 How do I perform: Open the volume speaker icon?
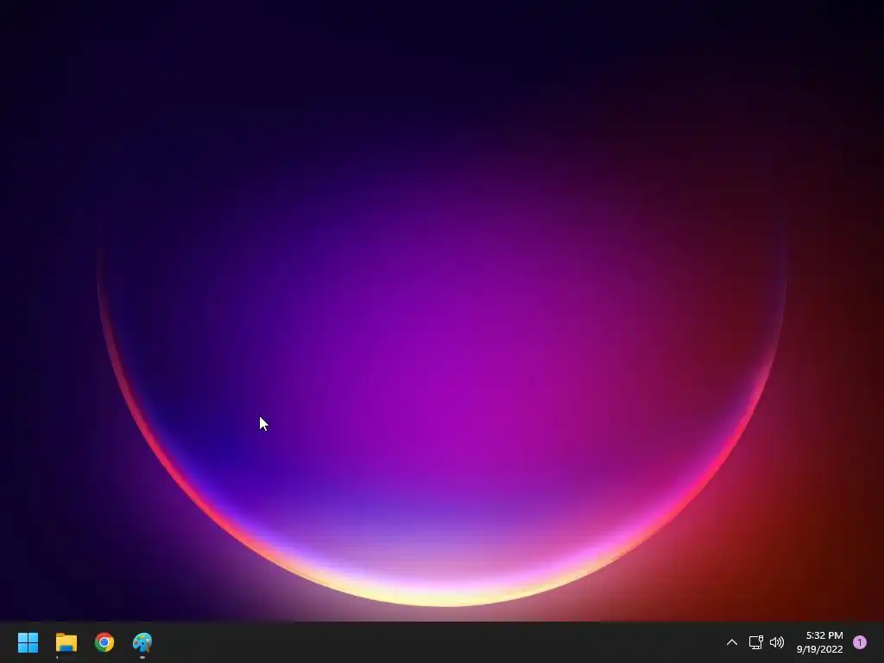point(777,642)
